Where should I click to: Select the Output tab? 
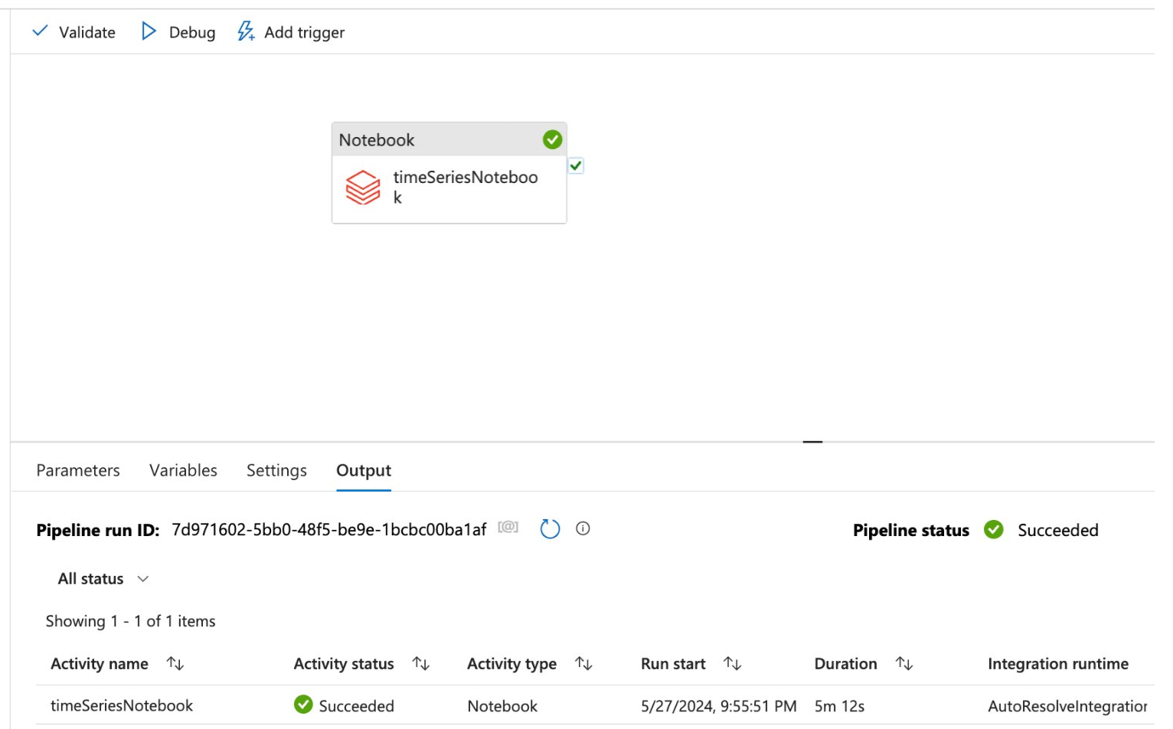[364, 470]
